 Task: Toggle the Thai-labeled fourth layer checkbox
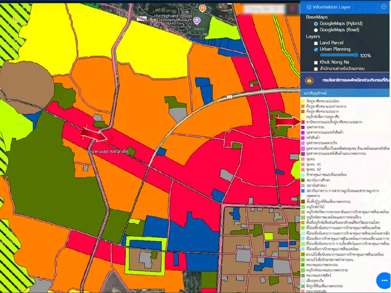tap(316, 69)
